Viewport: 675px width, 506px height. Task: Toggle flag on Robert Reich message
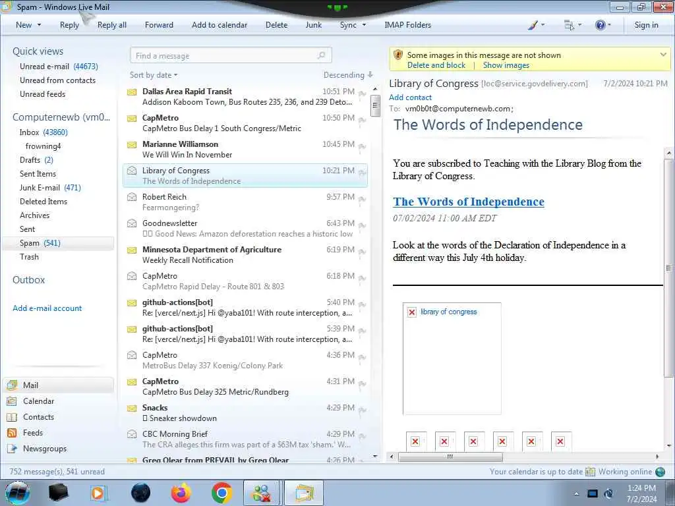(362, 199)
